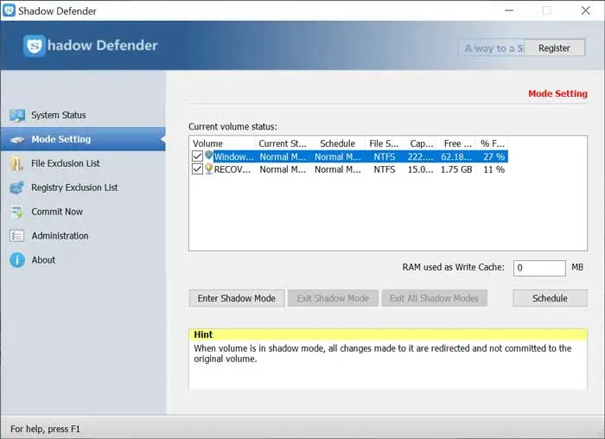Open the Schedule button
605x439 pixels.
pyautogui.click(x=550, y=298)
